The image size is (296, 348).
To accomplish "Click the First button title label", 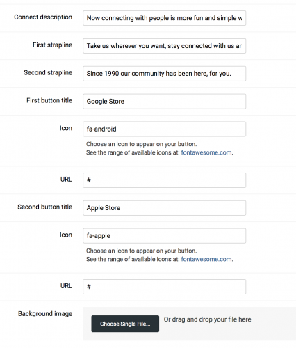I will click(x=49, y=100).
